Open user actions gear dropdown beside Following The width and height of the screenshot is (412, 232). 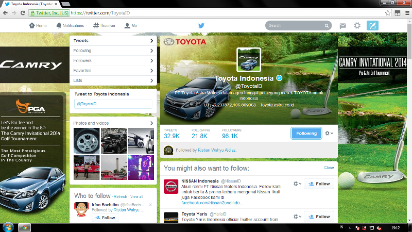[329, 134]
